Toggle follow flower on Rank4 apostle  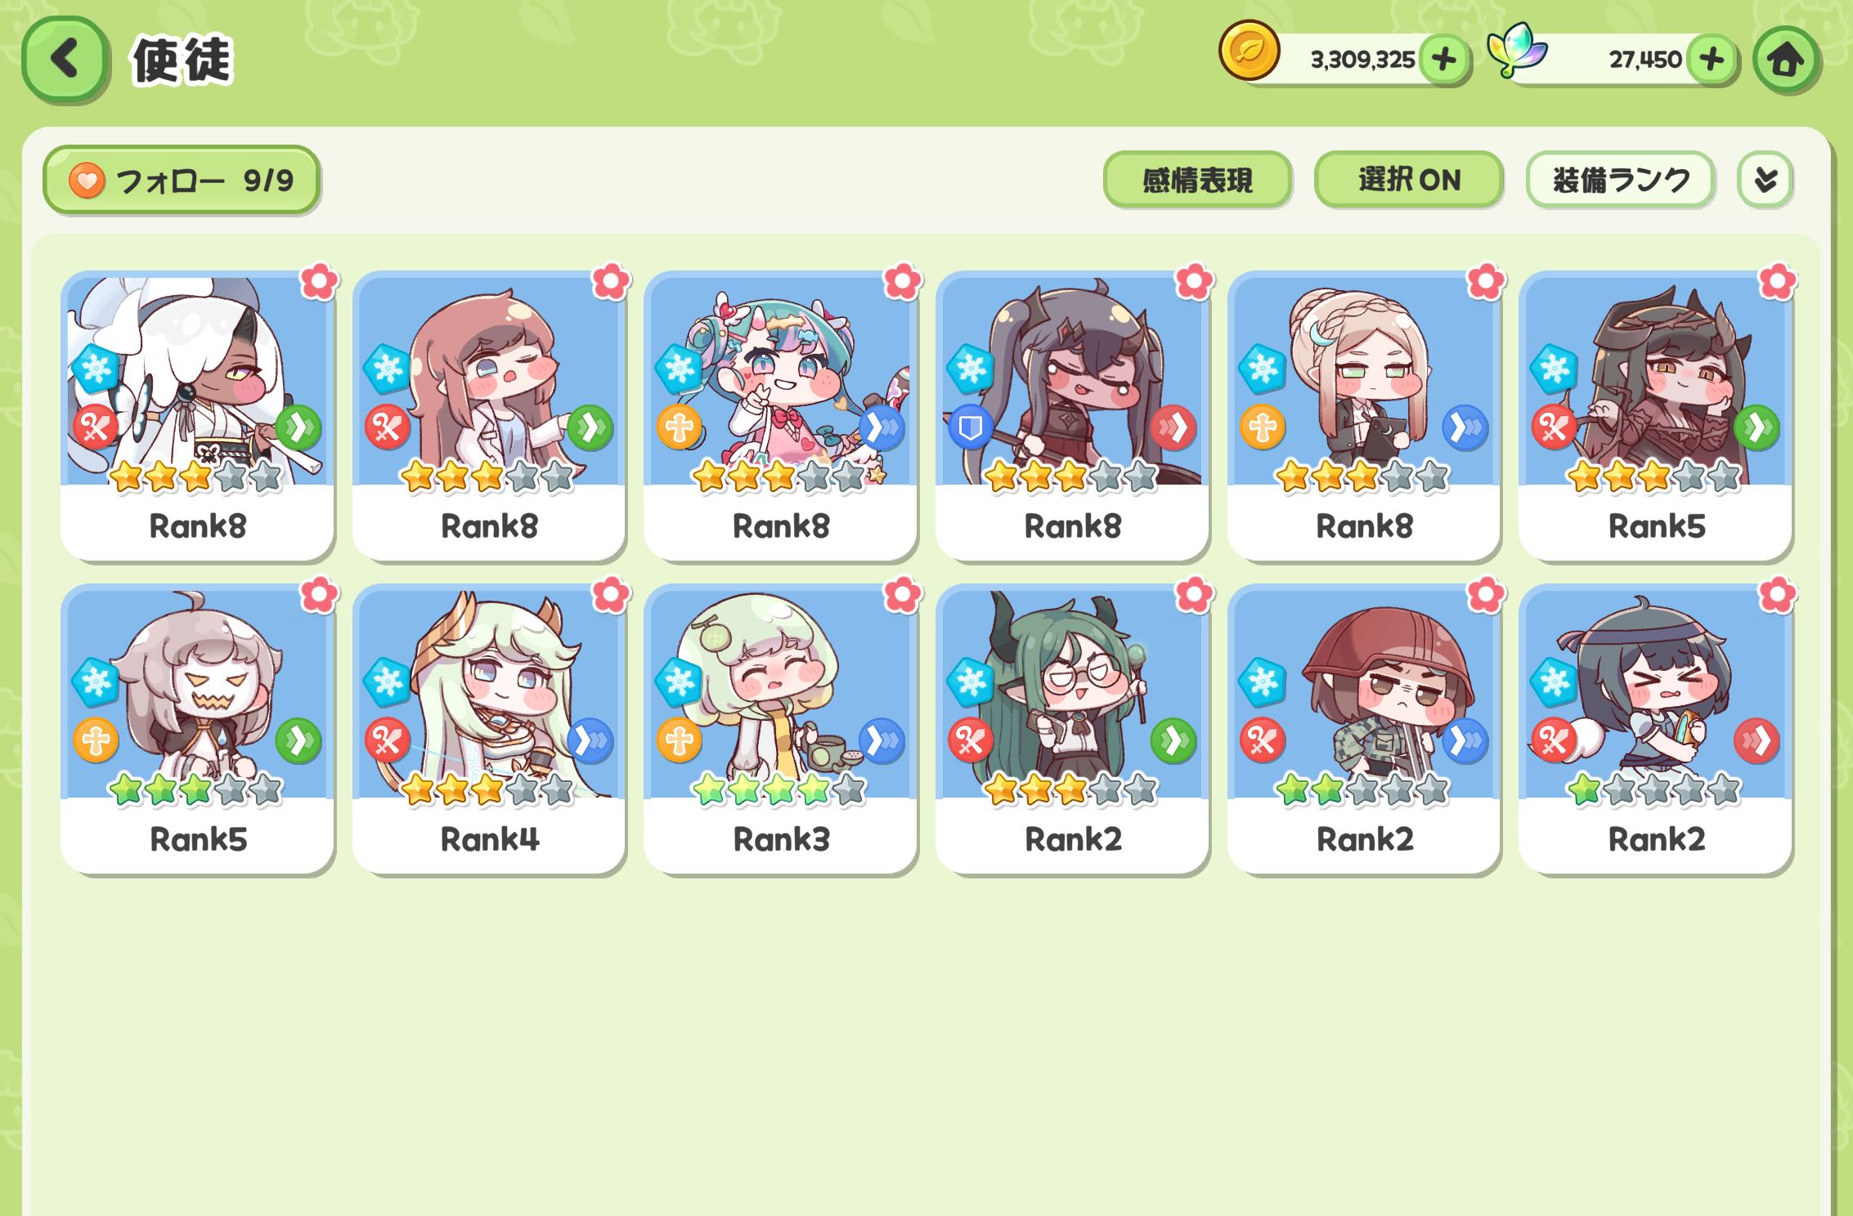pos(611,595)
